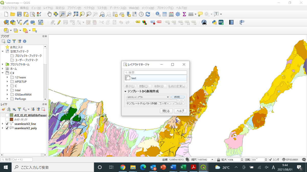
Task: Open Layer Styling panel brush icon
Action: (x=3, y=109)
